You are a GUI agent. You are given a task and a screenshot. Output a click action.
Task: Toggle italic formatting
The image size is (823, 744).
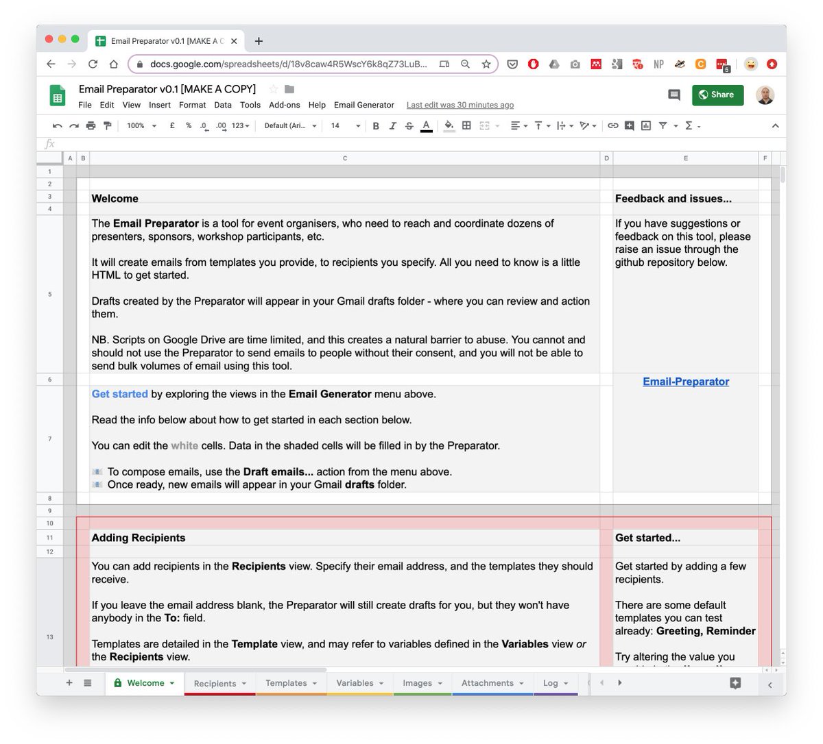392,126
